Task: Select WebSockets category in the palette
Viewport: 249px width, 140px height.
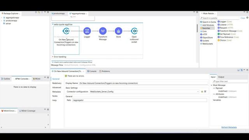Action: (x=207, y=44)
